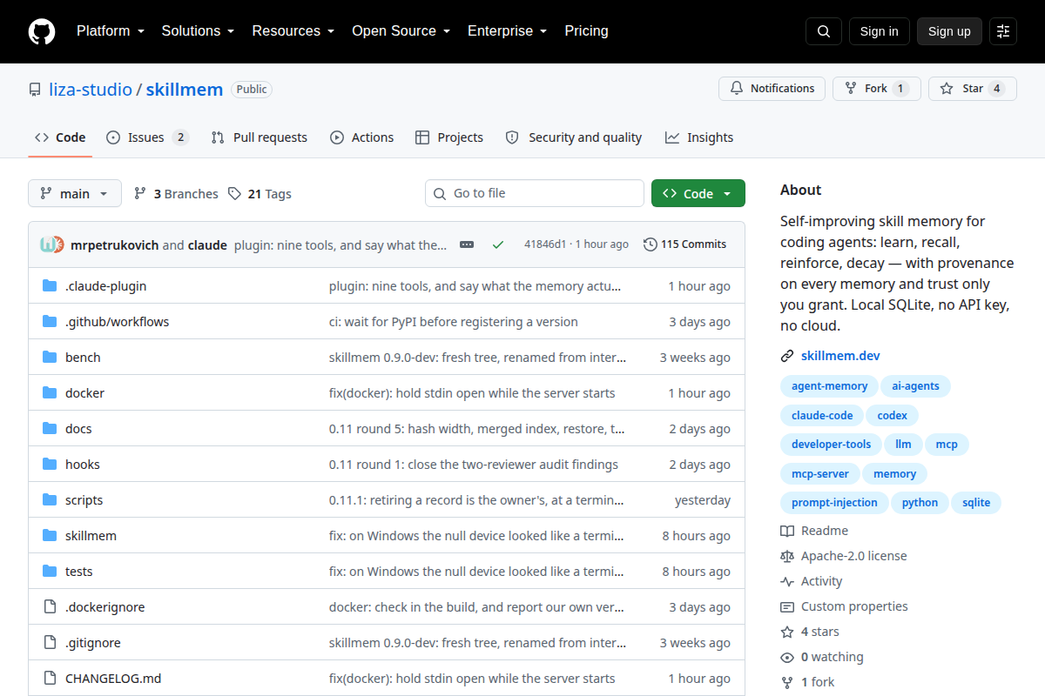This screenshot has height=696, width=1045.
Task: Click the Go to file field
Action: click(x=535, y=193)
